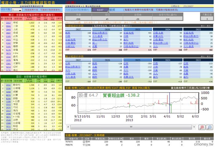The image size is (215, 147).
Task: Open the 統計天數 dropdown
Action: click(x=17, y=10)
